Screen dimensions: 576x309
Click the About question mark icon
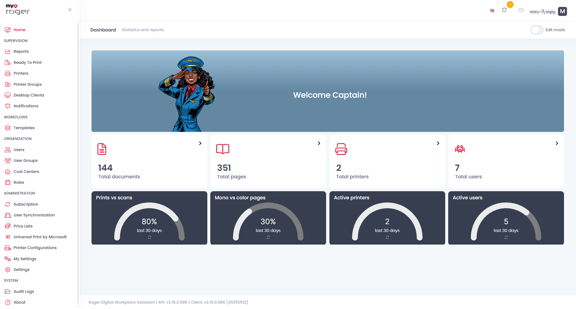pos(8,302)
